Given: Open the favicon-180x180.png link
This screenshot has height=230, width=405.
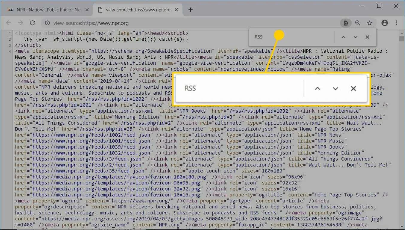Looking at the screenshot, I should click(119, 177).
